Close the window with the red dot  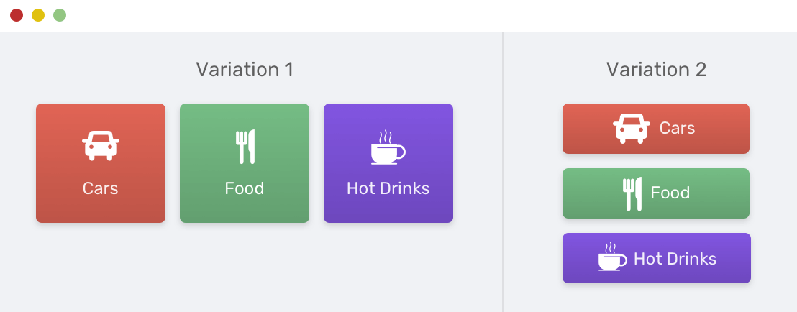coord(17,15)
